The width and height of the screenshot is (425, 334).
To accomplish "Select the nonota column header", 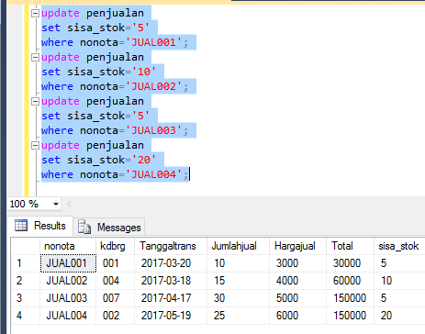I will click(68, 246).
